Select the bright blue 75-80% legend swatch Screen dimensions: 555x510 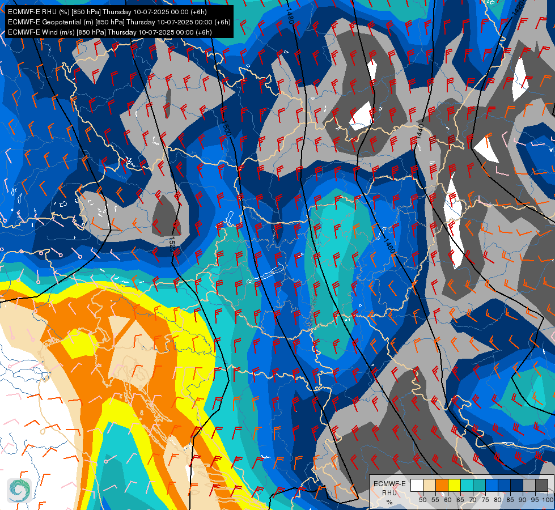pyautogui.click(x=492, y=485)
